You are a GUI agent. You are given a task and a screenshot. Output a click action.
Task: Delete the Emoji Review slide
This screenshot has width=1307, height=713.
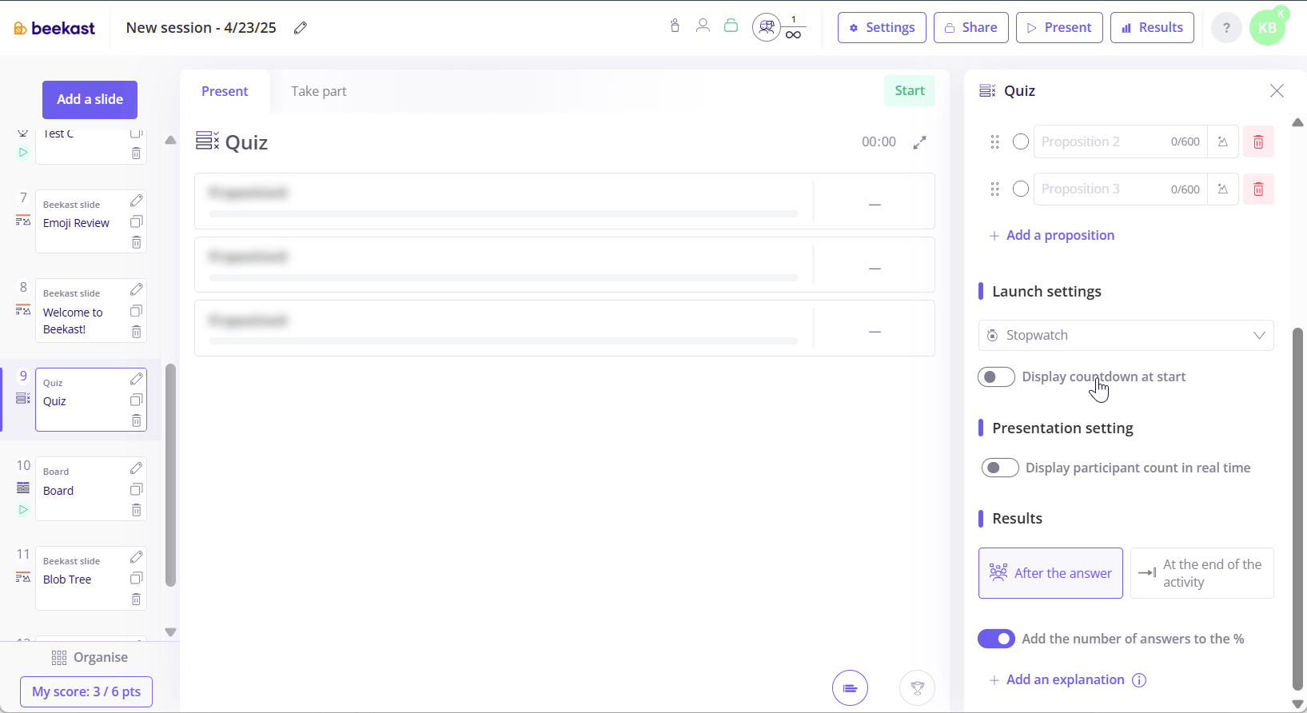[137, 242]
